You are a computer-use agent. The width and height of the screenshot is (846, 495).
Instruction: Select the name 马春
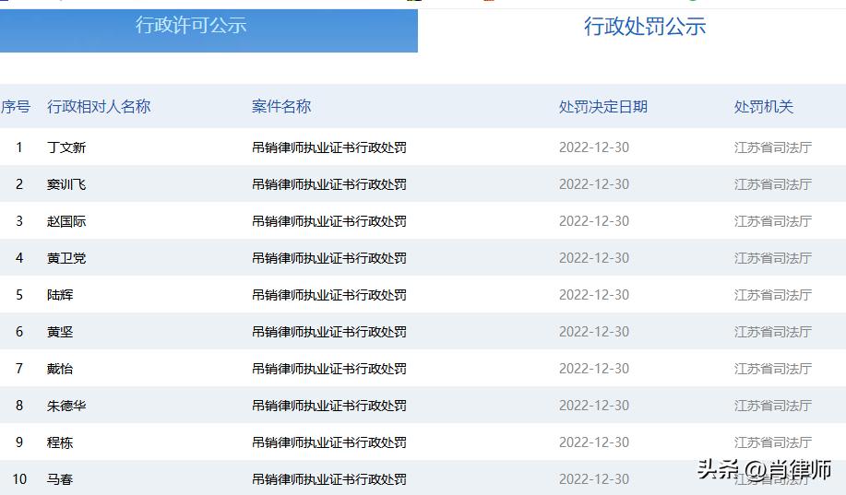coord(60,479)
